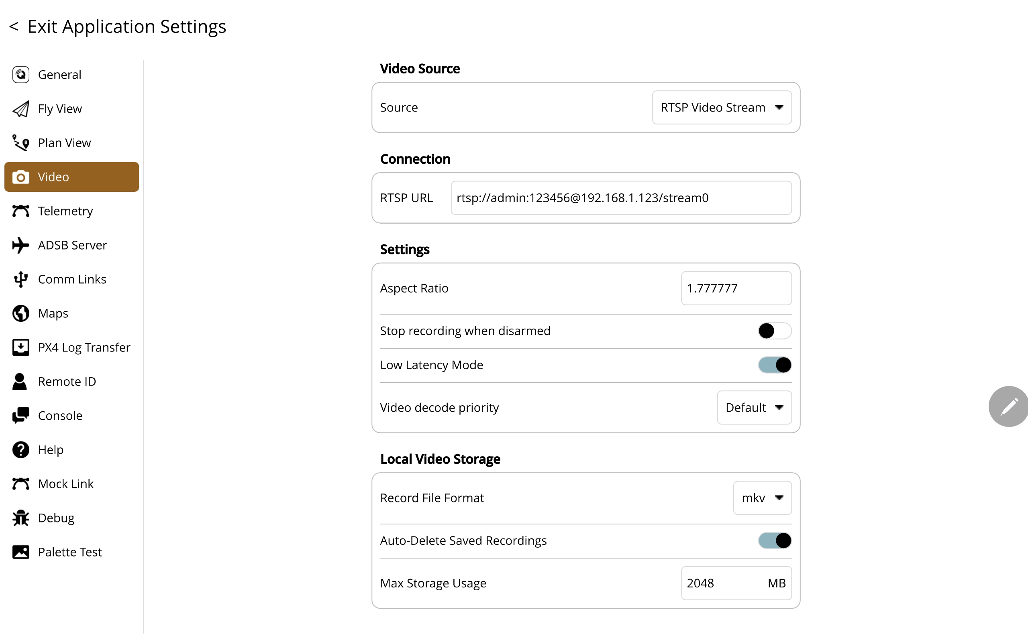This screenshot has width=1028, height=642.
Task: Open ADSB Server settings
Action: point(71,245)
